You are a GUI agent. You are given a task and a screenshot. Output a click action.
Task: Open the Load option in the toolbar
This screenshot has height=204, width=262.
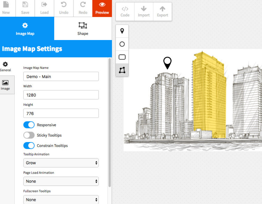pos(44,8)
